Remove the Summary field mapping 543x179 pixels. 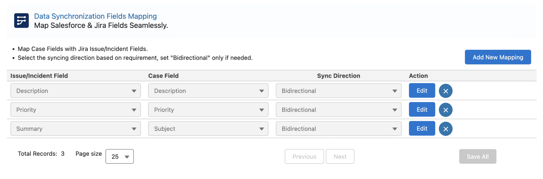445,129
